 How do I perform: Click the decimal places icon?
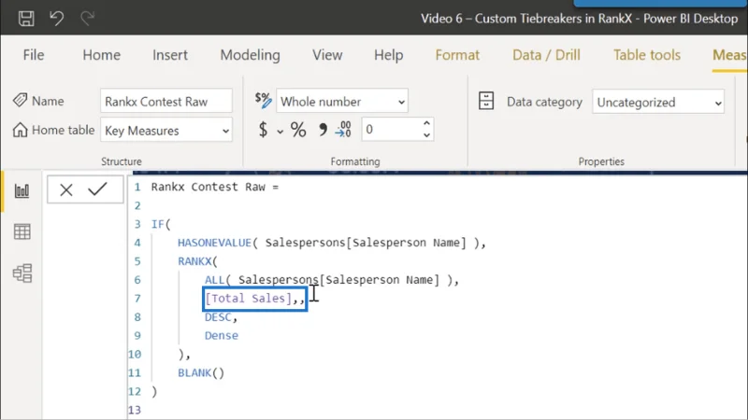tap(343, 129)
